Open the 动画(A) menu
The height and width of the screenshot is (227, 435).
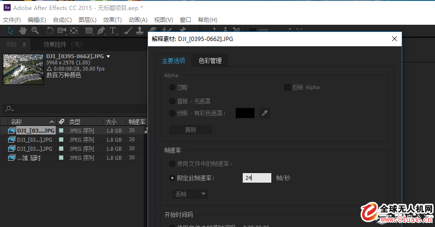(138, 20)
